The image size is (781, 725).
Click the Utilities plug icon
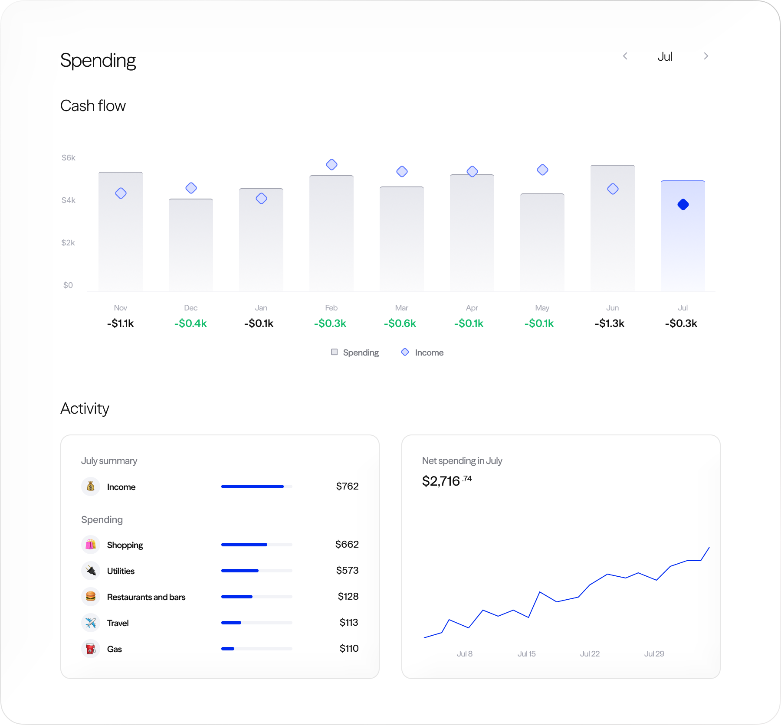[x=91, y=571]
